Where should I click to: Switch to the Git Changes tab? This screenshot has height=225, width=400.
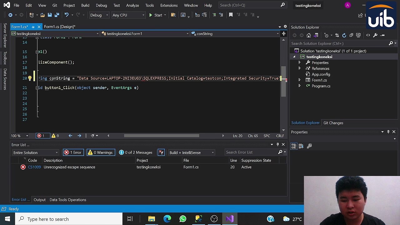coord(333,123)
